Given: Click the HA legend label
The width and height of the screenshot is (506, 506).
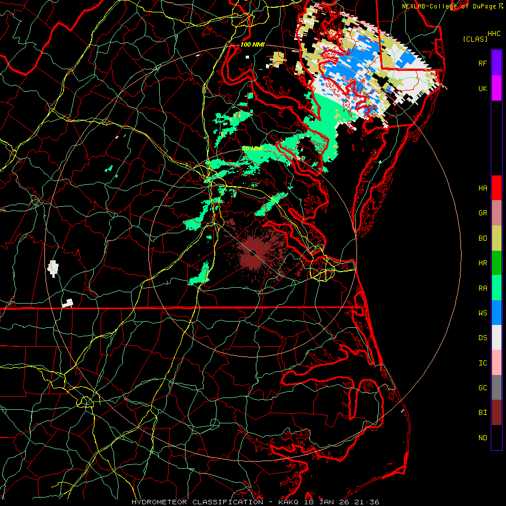Looking at the screenshot, I should (482, 188).
